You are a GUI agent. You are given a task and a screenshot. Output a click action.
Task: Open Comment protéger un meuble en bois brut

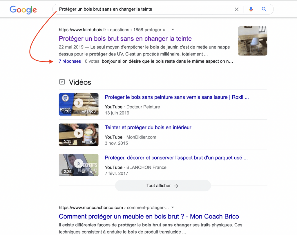click(x=149, y=216)
